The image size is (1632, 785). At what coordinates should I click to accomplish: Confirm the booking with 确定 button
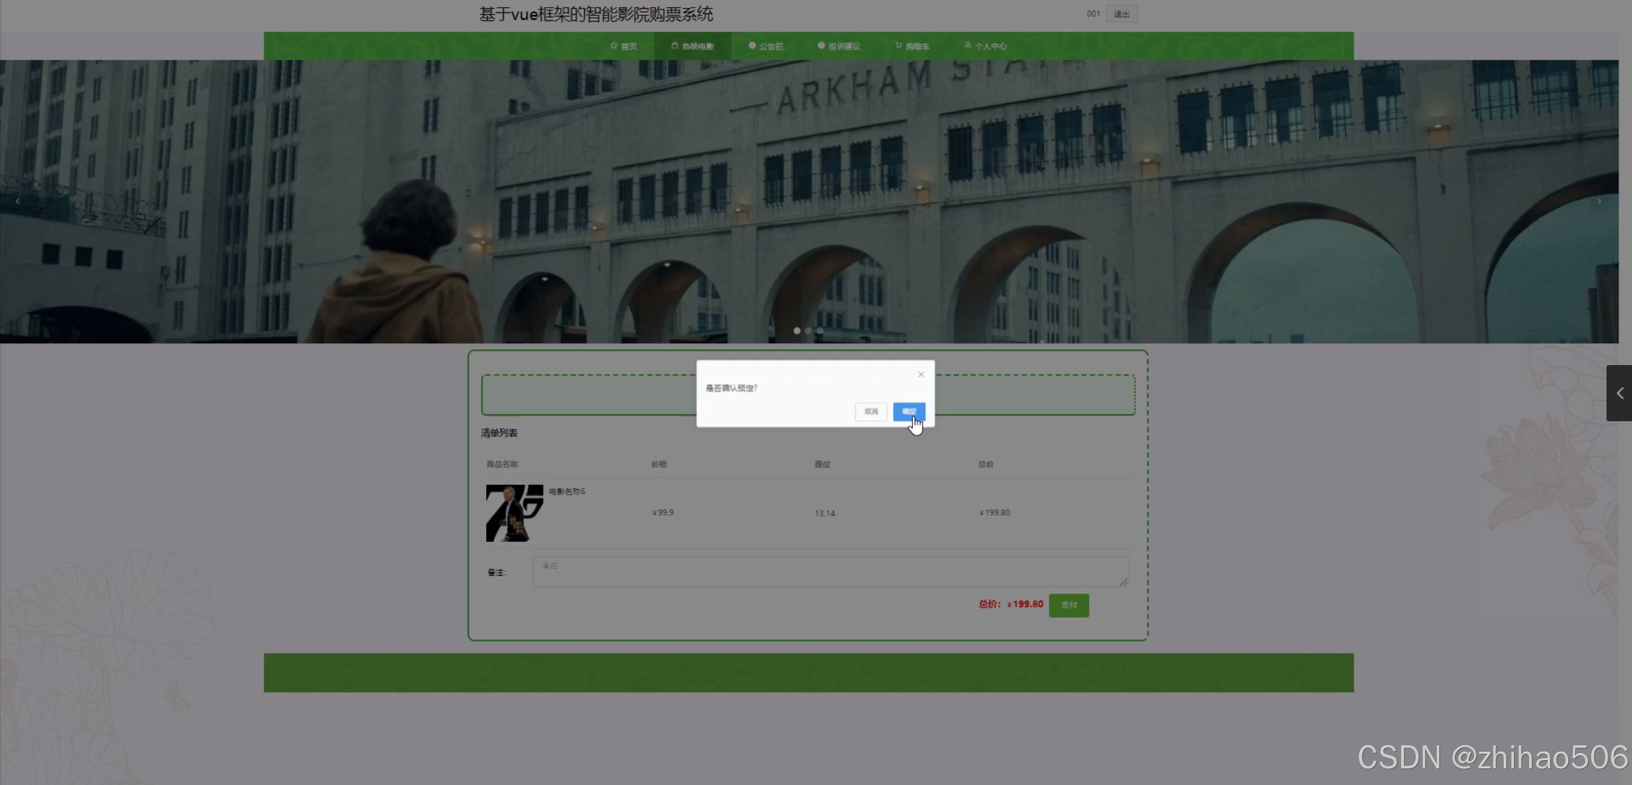pyautogui.click(x=909, y=412)
